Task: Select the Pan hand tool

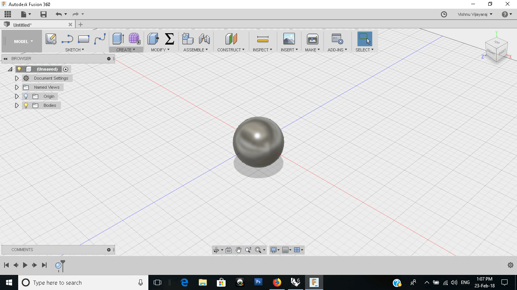Action: [x=238, y=250]
